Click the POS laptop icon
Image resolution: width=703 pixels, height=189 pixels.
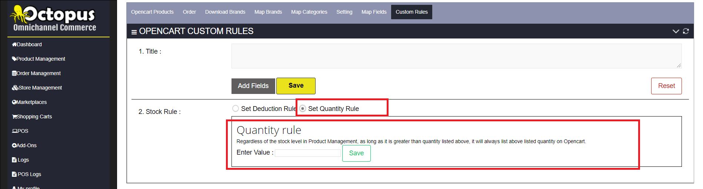coord(15,131)
